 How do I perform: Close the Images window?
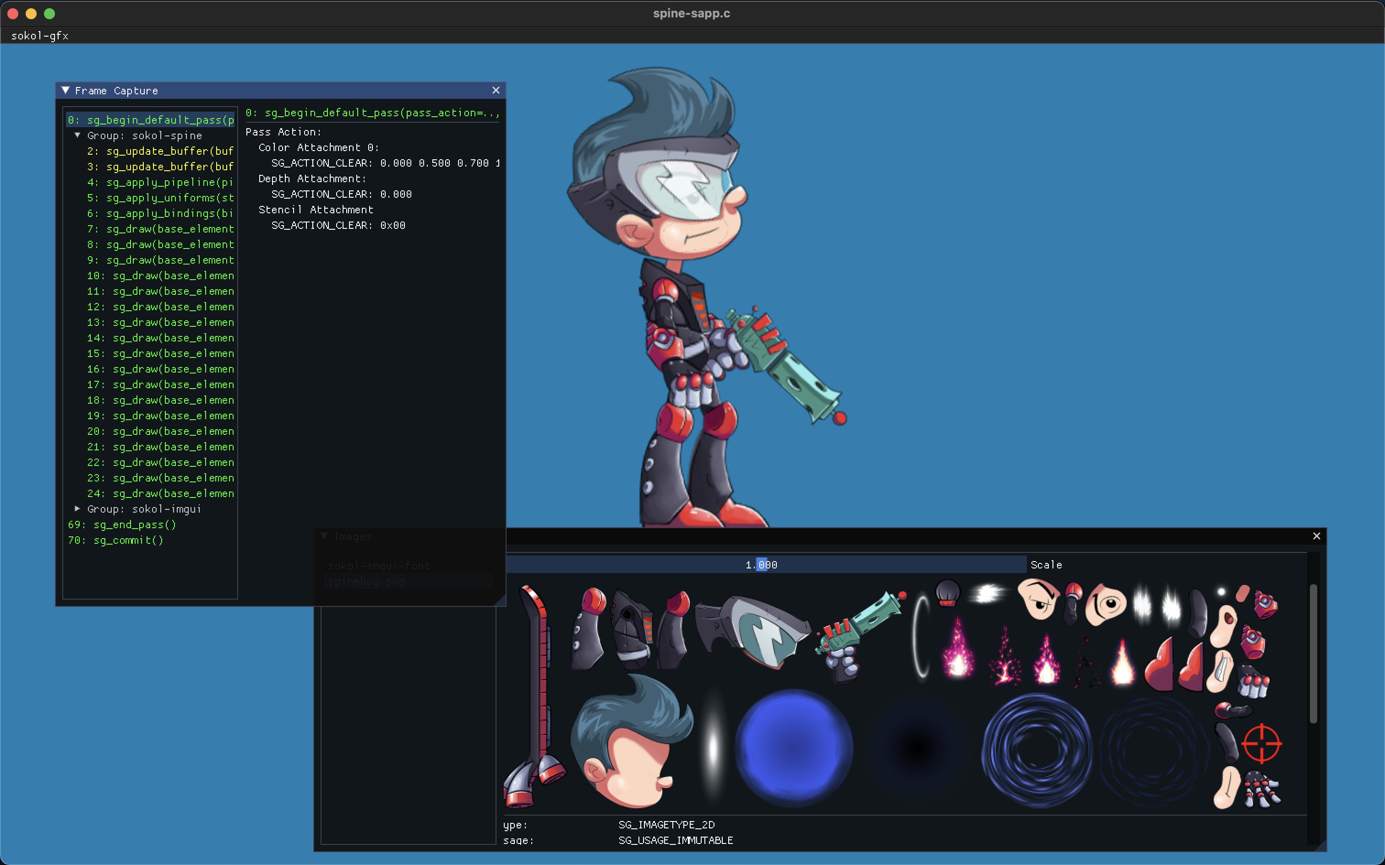(1316, 536)
